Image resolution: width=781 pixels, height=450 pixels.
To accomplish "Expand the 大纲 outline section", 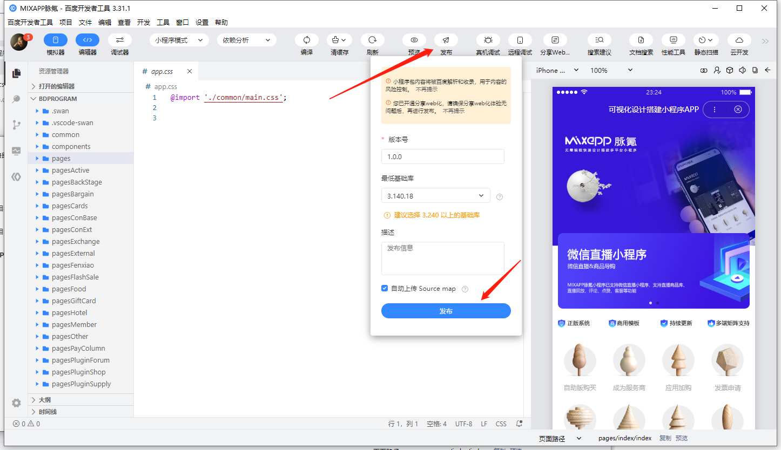I will (x=80, y=400).
